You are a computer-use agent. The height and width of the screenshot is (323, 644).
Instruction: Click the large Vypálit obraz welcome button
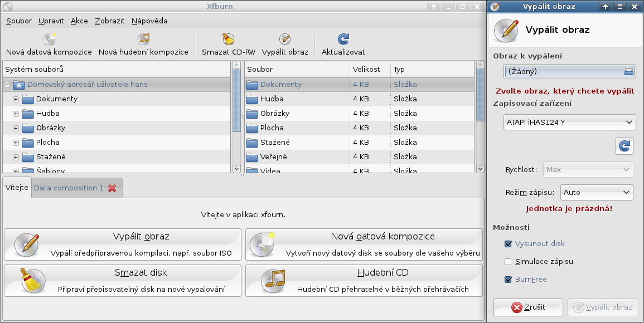tap(123, 244)
